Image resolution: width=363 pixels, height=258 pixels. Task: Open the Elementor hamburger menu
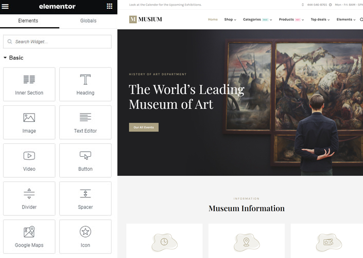[x=5, y=7]
